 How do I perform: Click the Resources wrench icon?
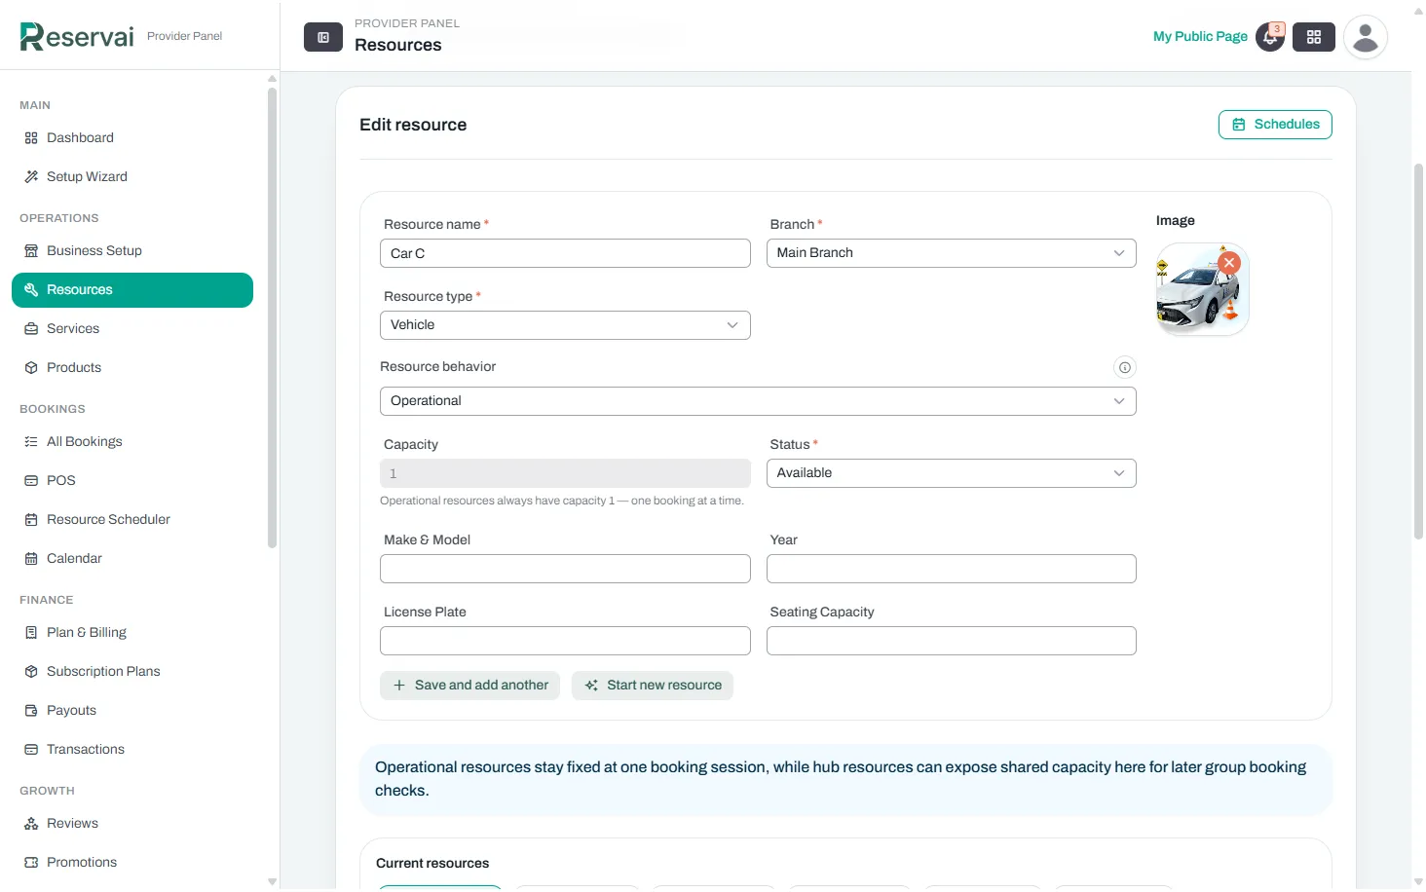pyautogui.click(x=31, y=290)
